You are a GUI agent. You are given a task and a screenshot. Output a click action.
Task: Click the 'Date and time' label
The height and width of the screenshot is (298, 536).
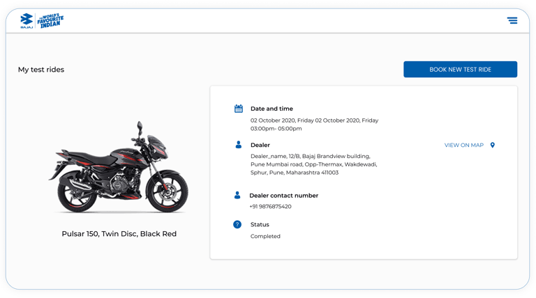tap(271, 109)
